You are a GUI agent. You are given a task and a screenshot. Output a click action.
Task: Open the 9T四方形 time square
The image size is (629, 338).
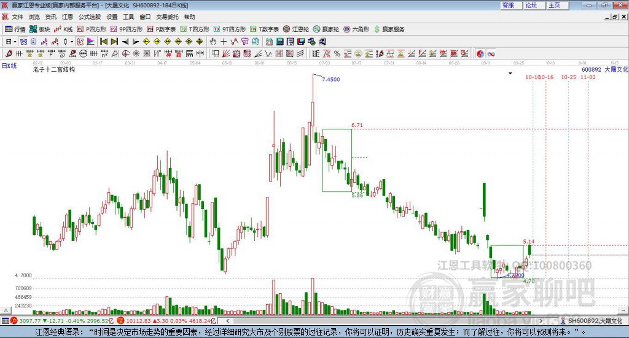[230, 29]
